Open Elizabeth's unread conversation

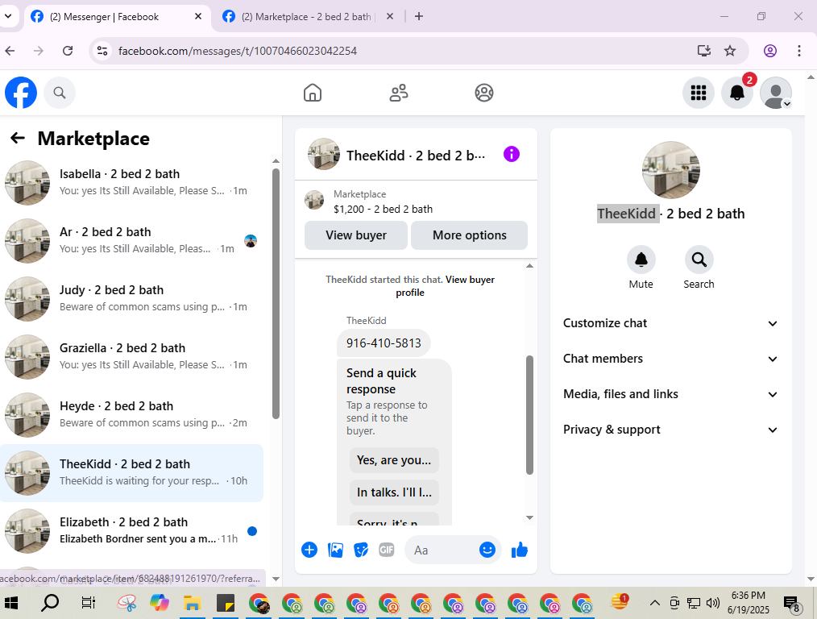[132, 530]
